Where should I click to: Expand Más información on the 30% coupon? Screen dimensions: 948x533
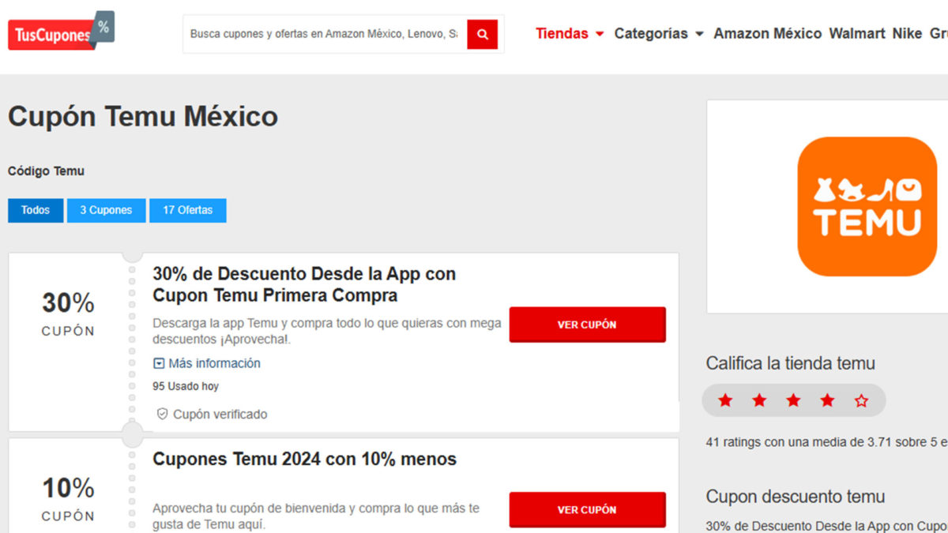207,363
